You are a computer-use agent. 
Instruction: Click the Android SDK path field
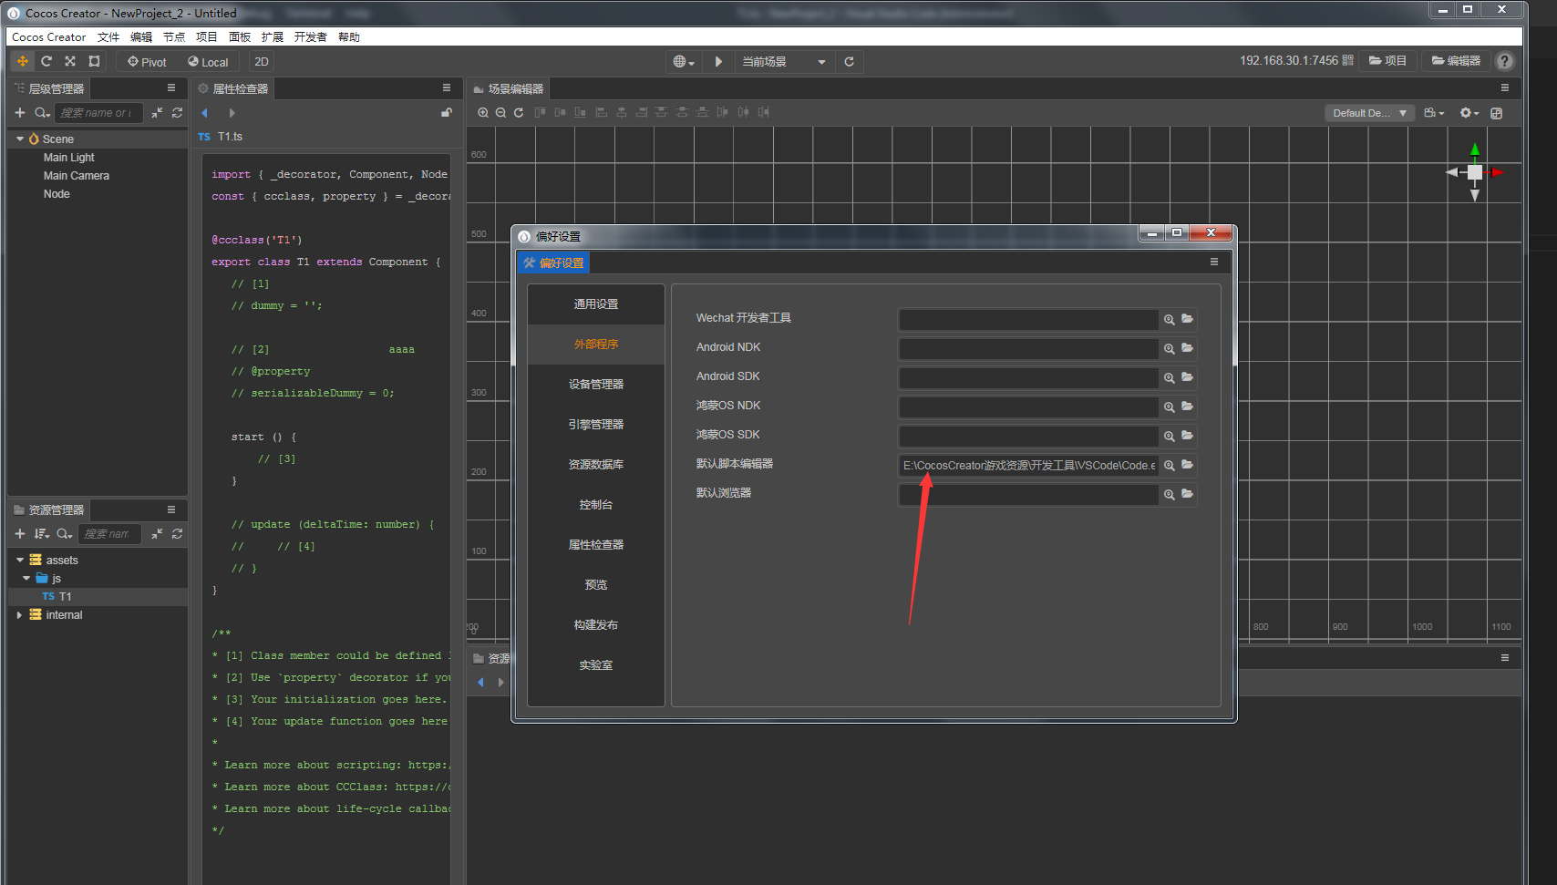click(x=1028, y=377)
